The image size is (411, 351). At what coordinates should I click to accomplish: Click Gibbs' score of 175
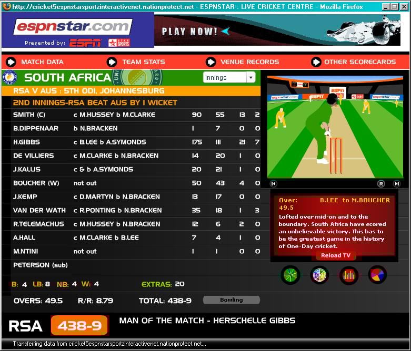(x=197, y=142)
